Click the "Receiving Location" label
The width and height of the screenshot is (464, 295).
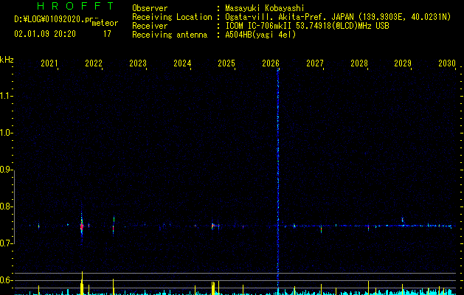[x=172, y=17]
